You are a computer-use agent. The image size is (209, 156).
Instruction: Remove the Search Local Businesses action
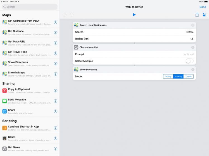click(193, 25)
